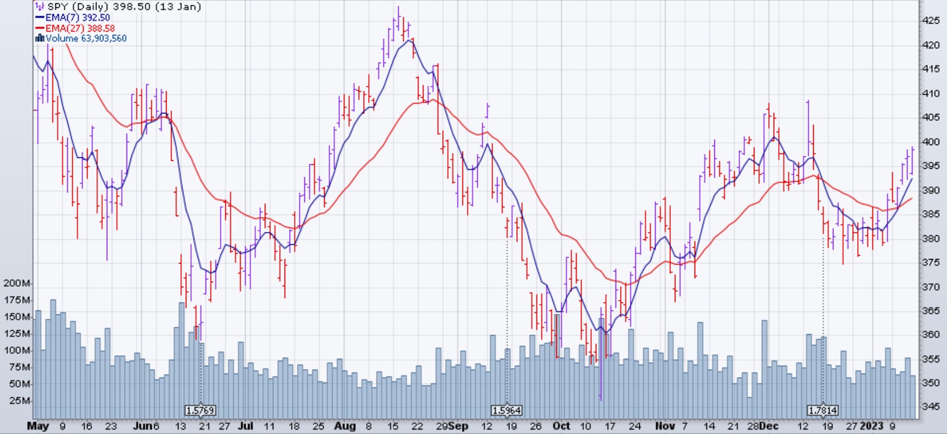Select the EMA(7) 392.50 legend label
Viewport: 947px width, 434px height.
coord(78,17)
